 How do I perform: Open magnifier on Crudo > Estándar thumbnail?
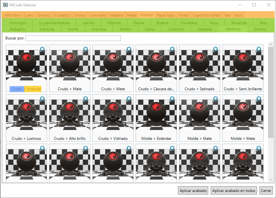point(42,49)
